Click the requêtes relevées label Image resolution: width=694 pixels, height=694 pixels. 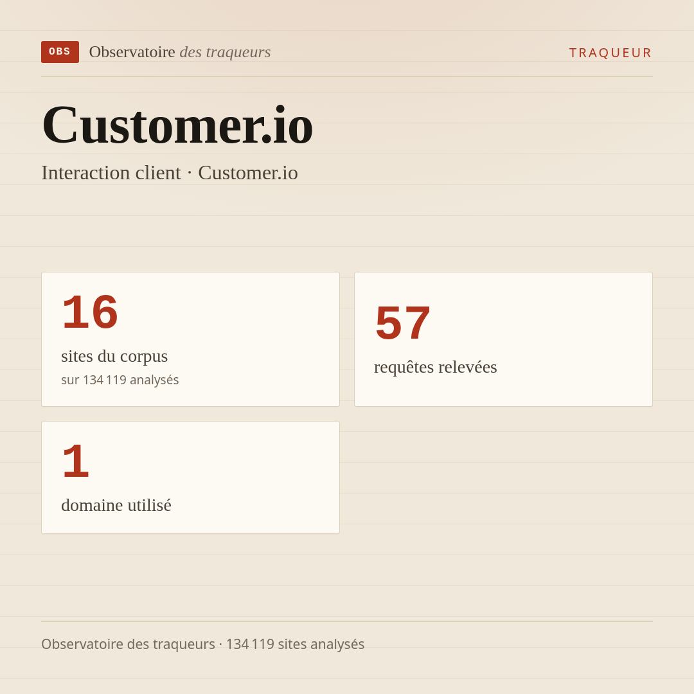[x=436, y=367]
